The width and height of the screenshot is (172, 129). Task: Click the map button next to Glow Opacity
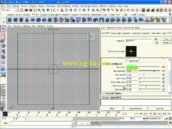(x=164, y=89)
